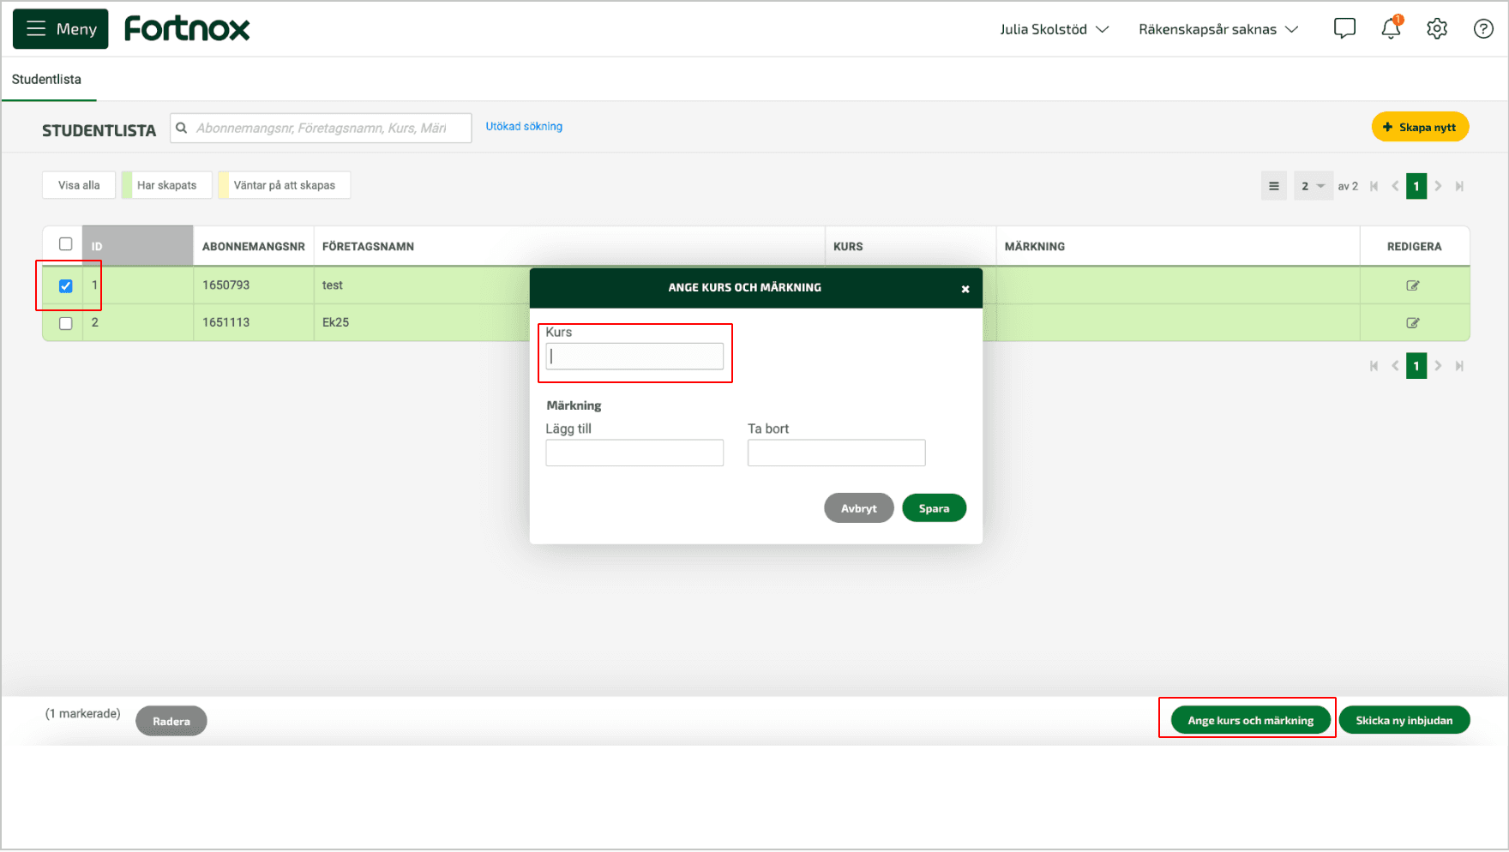Image resolution: width=1509 pixels, height=852 pixels.
Task: Click Spara in the dialog
Action: pyautogui.click(x=935, y=508)
